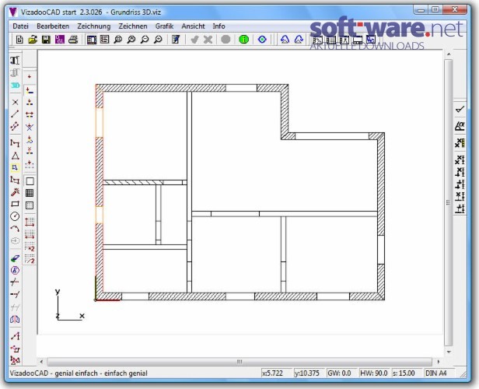The height and width of the screenshot is (389, 479).
Task: Select the rectangle drawing tool
Action: point(15,204)
